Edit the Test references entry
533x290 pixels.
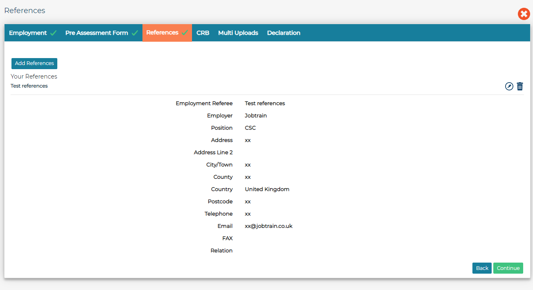(x=509, y=86)
